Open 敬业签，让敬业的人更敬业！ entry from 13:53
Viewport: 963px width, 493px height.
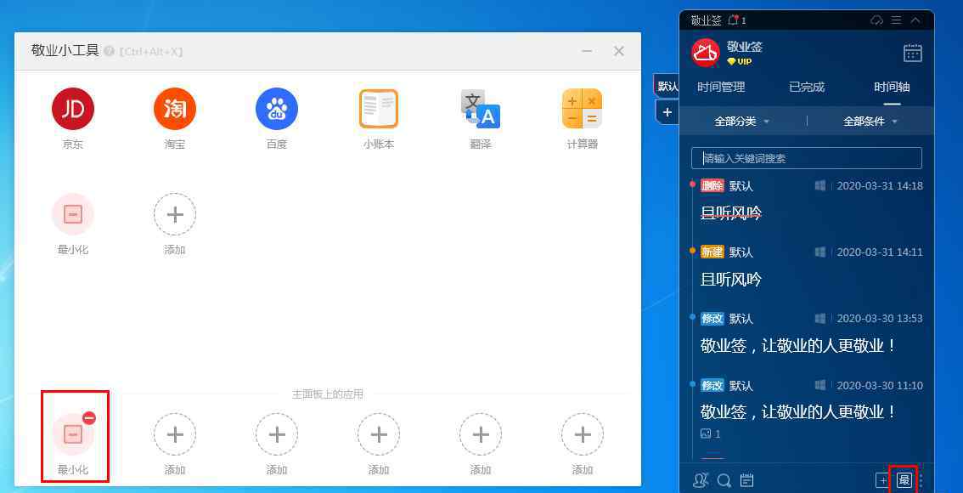(x=798, y=345)
